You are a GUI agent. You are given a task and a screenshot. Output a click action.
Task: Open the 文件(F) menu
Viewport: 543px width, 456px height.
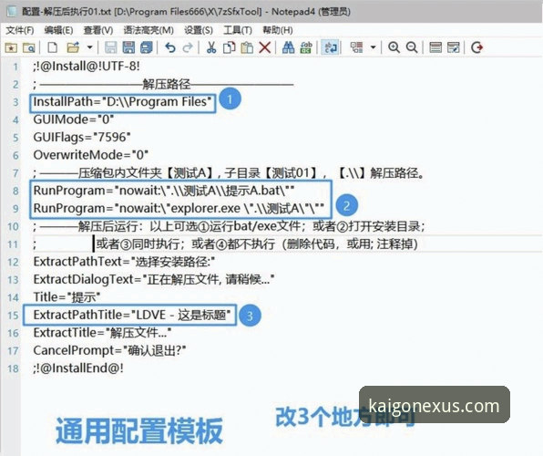tap(20, 30)
